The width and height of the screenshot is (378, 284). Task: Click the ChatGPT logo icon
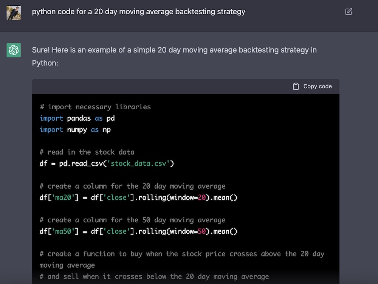pyautogui.click(x=14, y=50)
